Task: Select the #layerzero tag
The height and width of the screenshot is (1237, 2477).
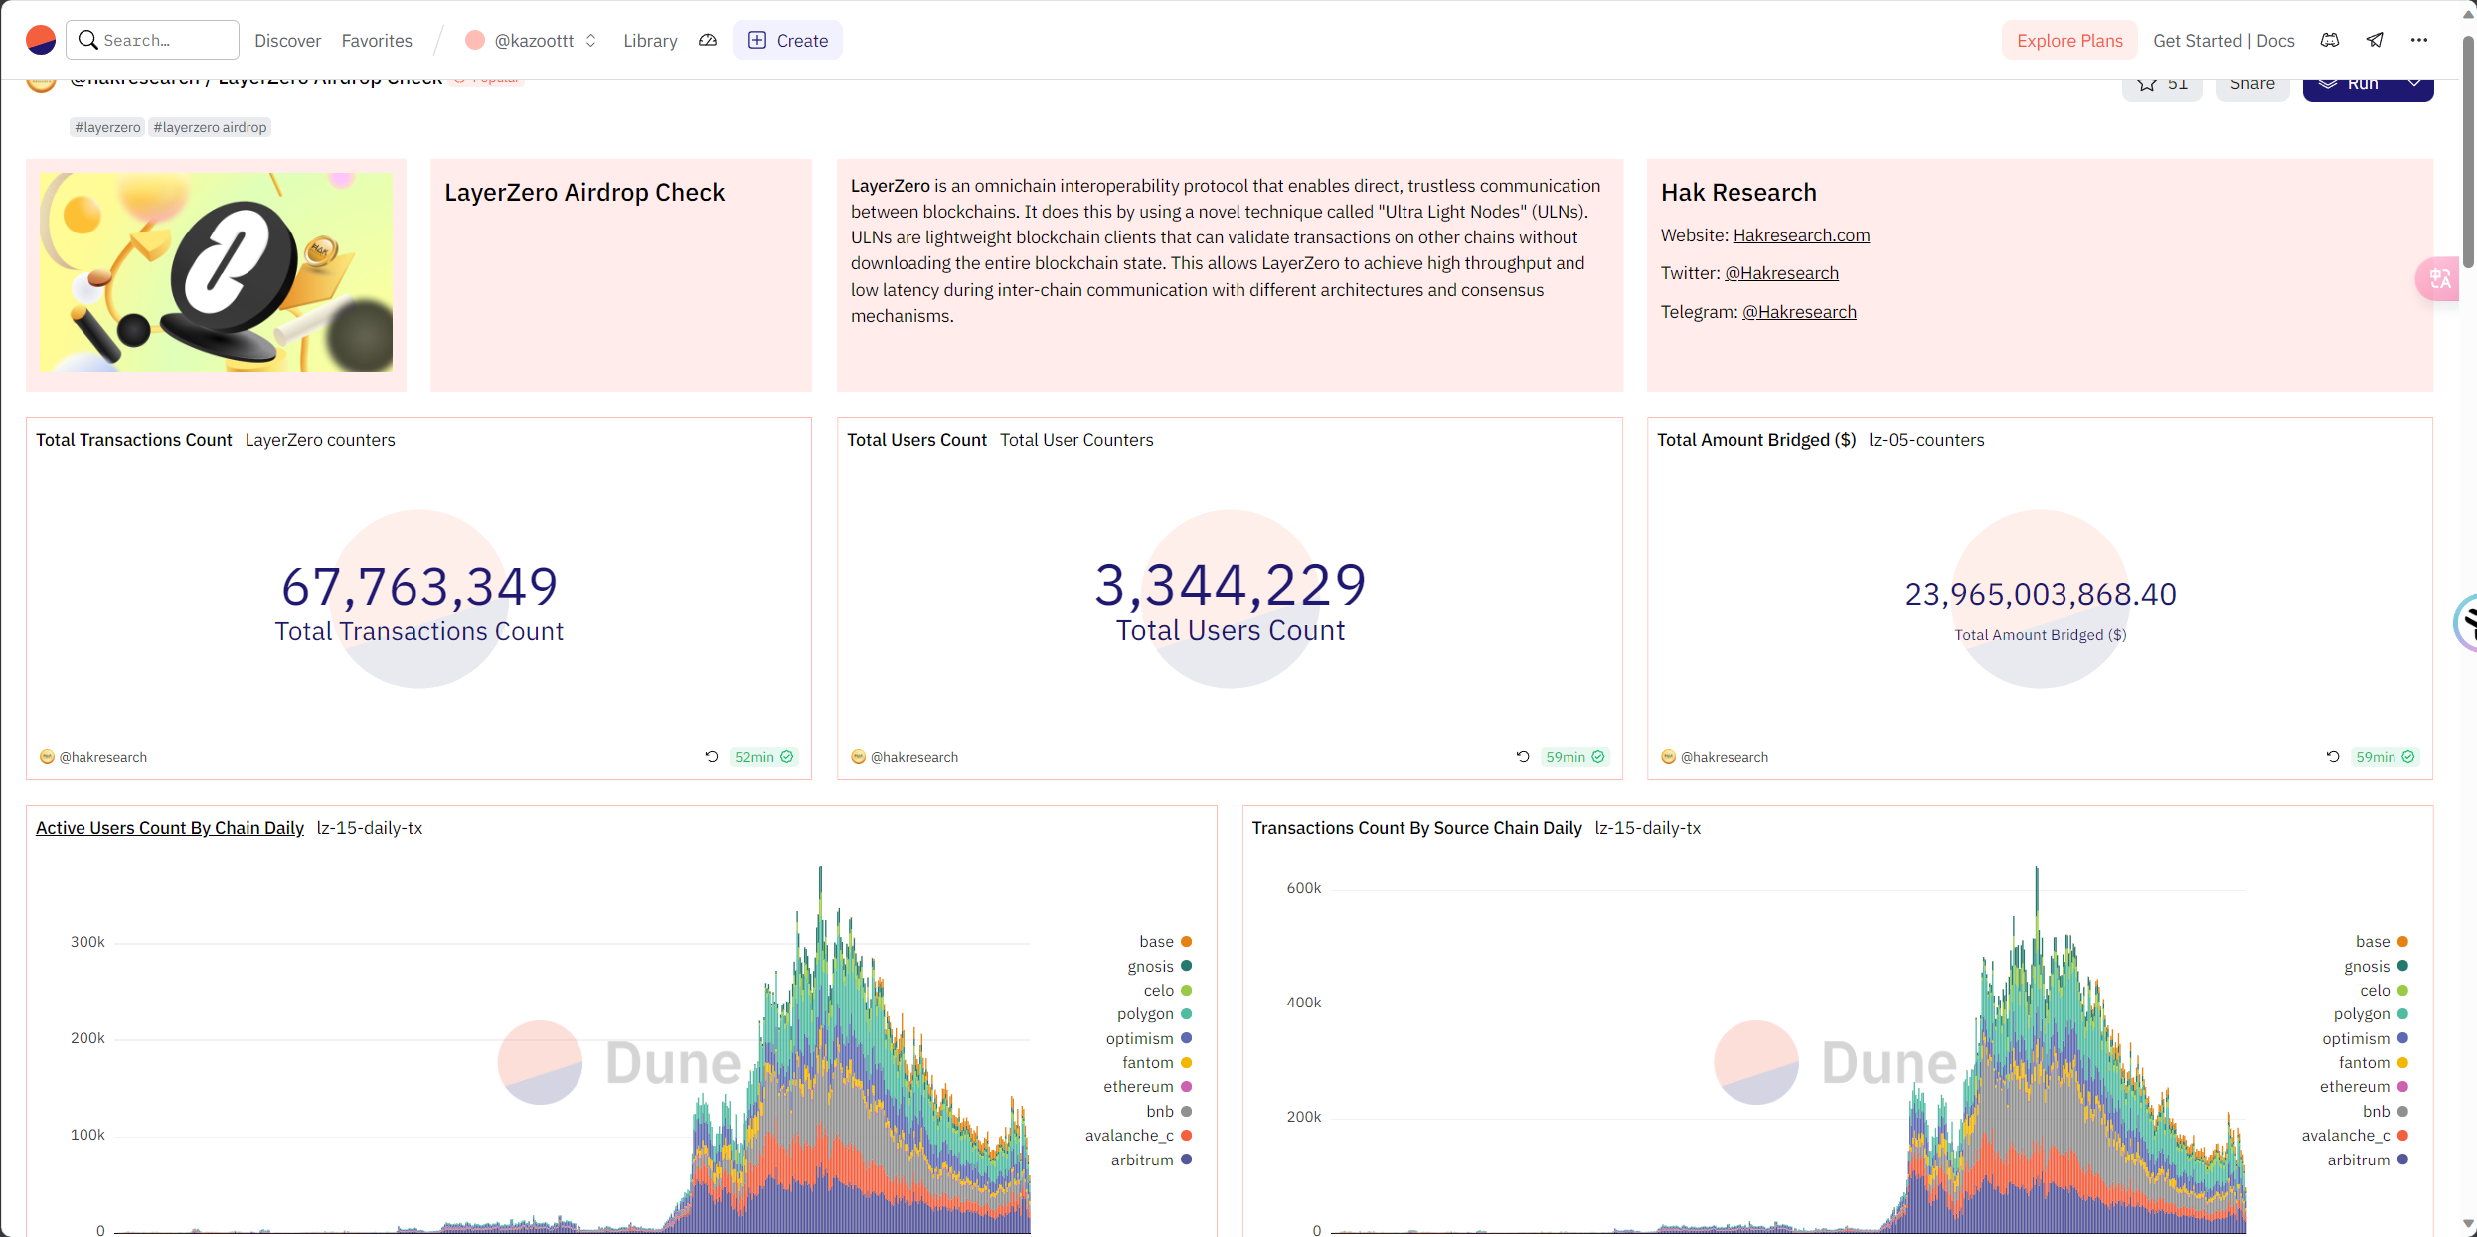Action: (107, 127)
